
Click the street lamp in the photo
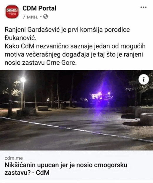pos(23,92)
